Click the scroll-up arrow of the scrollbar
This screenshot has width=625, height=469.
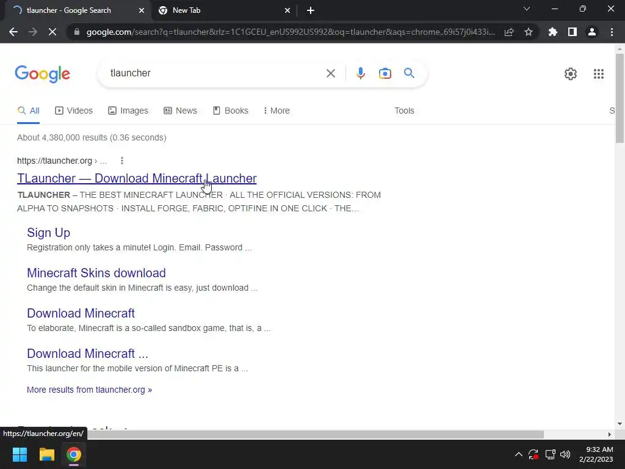point(620,49)
